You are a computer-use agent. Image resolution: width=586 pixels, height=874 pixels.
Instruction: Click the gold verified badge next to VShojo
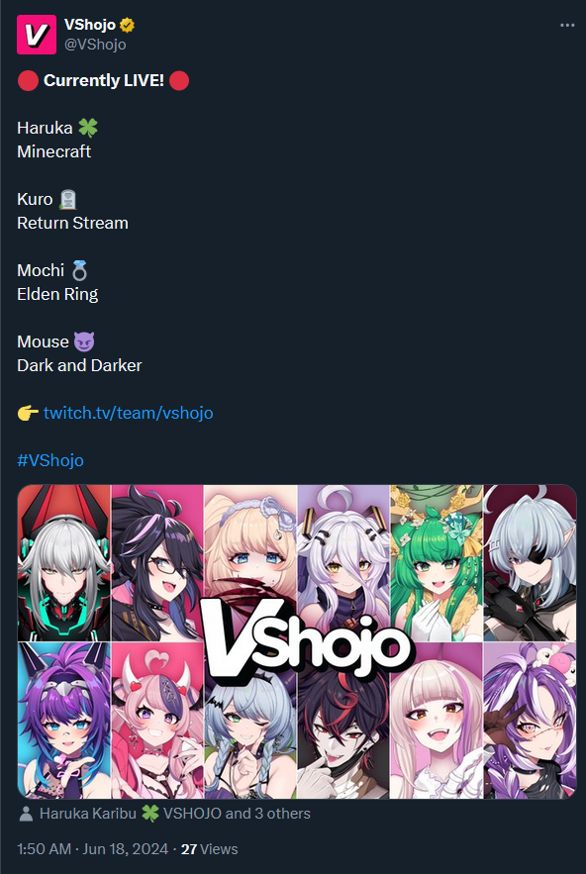coord(127,25)
